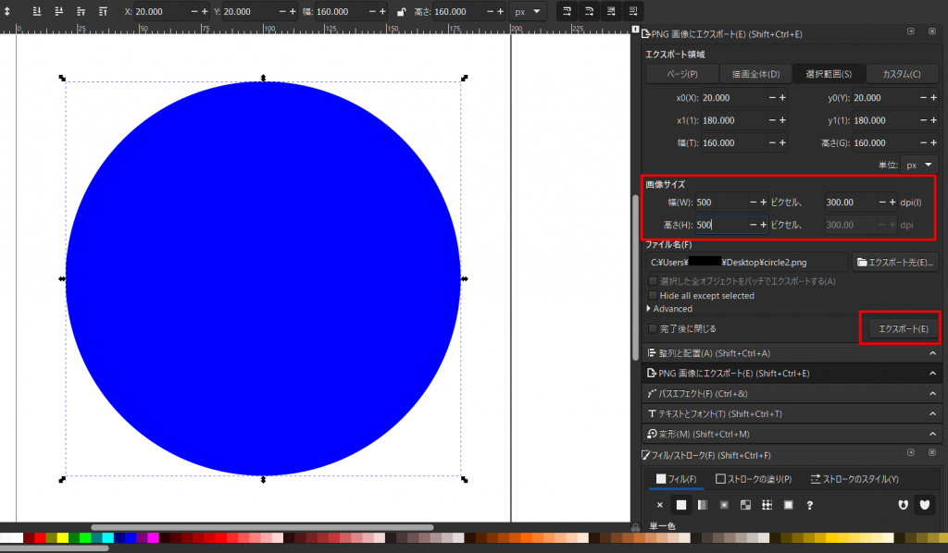Click the lock width/height ratio icon
The height and width of the screenshot is (553, 948).
[400, 12]
